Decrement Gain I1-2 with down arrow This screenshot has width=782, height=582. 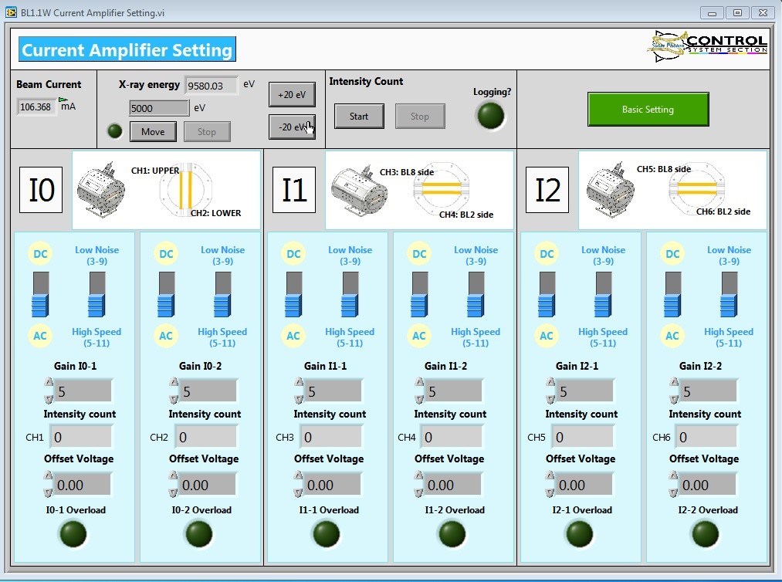coord(419,398)
